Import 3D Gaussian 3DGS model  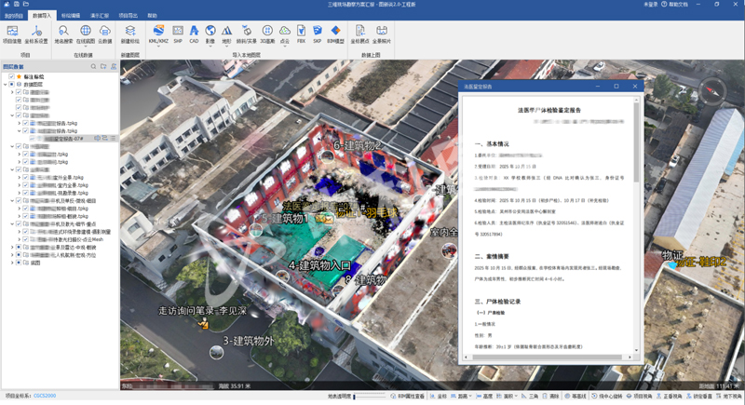click(x=267, y=34)
